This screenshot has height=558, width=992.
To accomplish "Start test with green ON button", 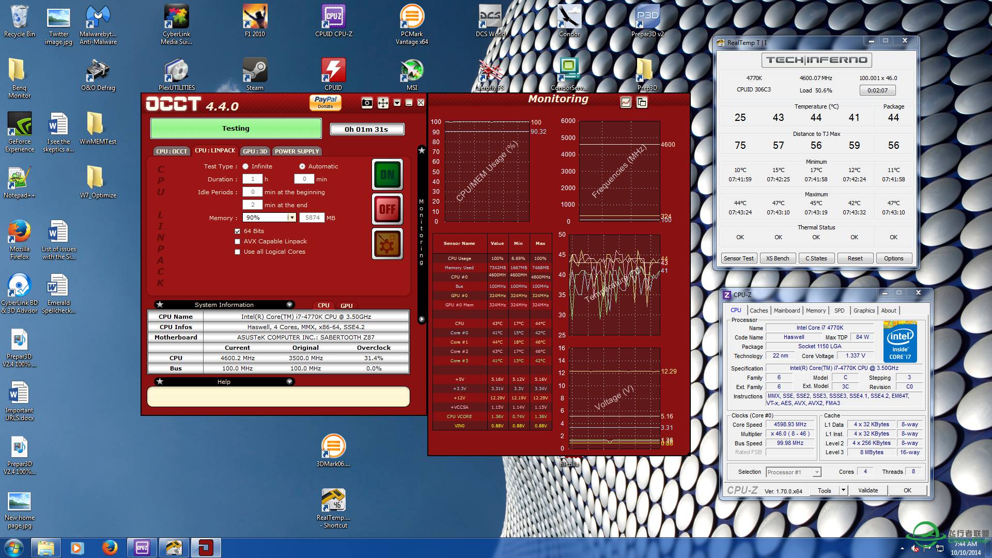I will pos(388,175).
